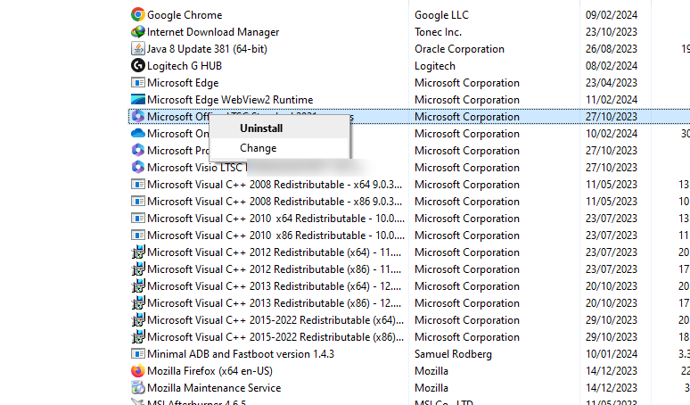The height and width of the screenshot is (405, 690).
Task: Choose Uninstall from the context menu
Action: pyautogui.click(x=261, y=128)
